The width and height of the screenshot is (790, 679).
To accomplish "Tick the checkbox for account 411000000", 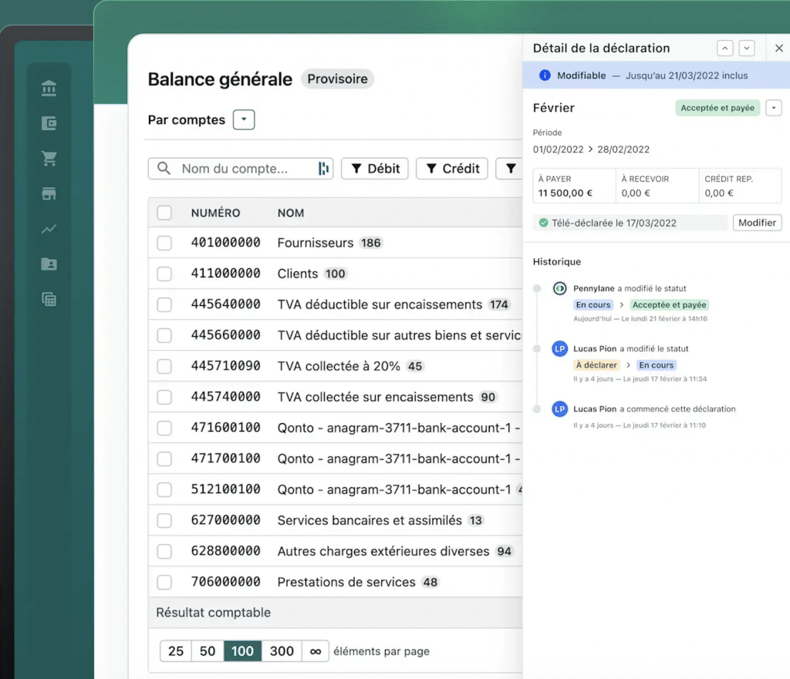I will coord(164,274).
